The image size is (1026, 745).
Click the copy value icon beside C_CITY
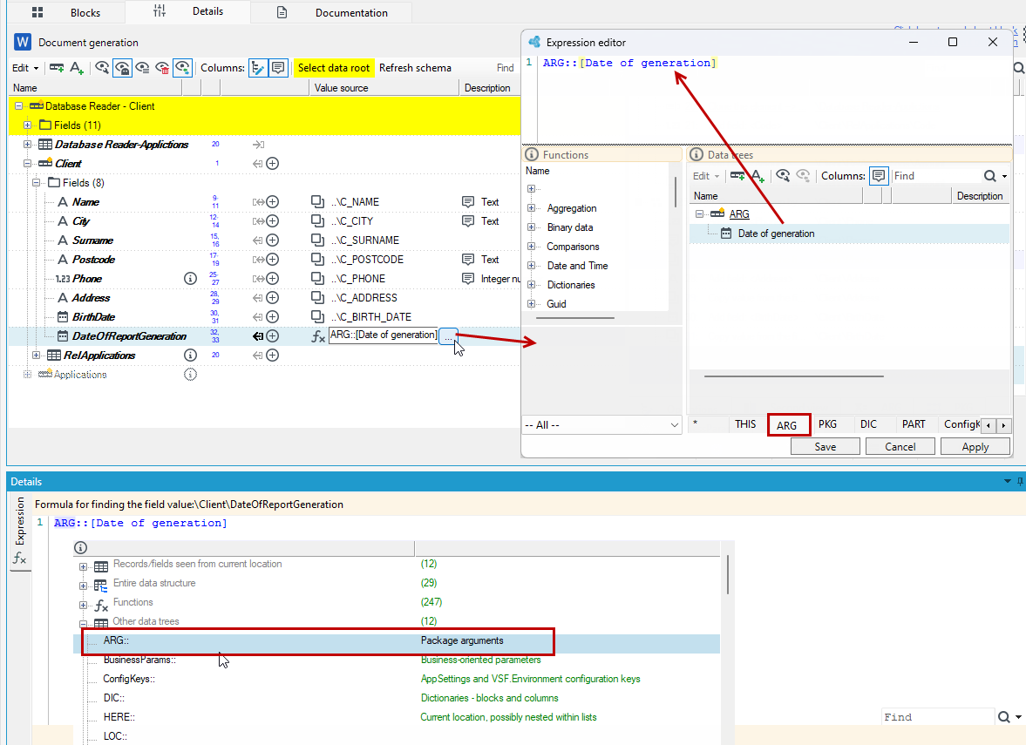point(317,221)
